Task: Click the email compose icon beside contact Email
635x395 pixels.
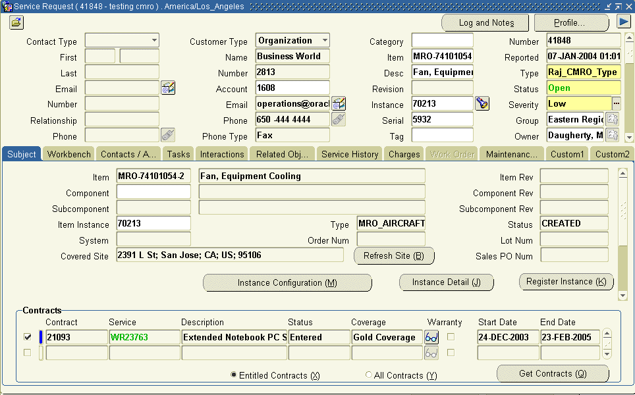Action: tap(168, 88)
